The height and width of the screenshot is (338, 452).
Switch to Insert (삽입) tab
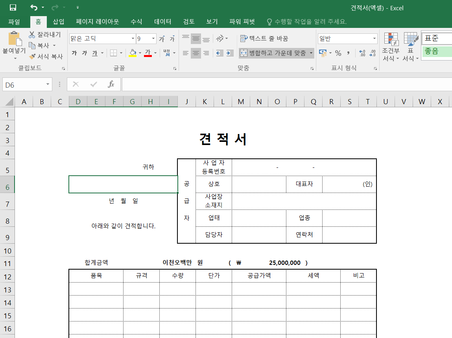coord(59,22)
